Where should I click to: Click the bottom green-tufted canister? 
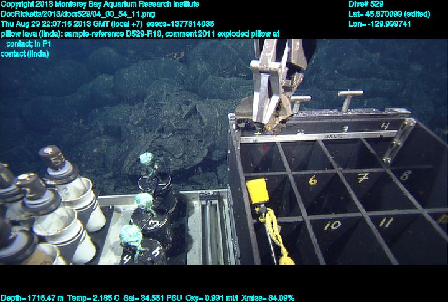click(x=131, y=236)
